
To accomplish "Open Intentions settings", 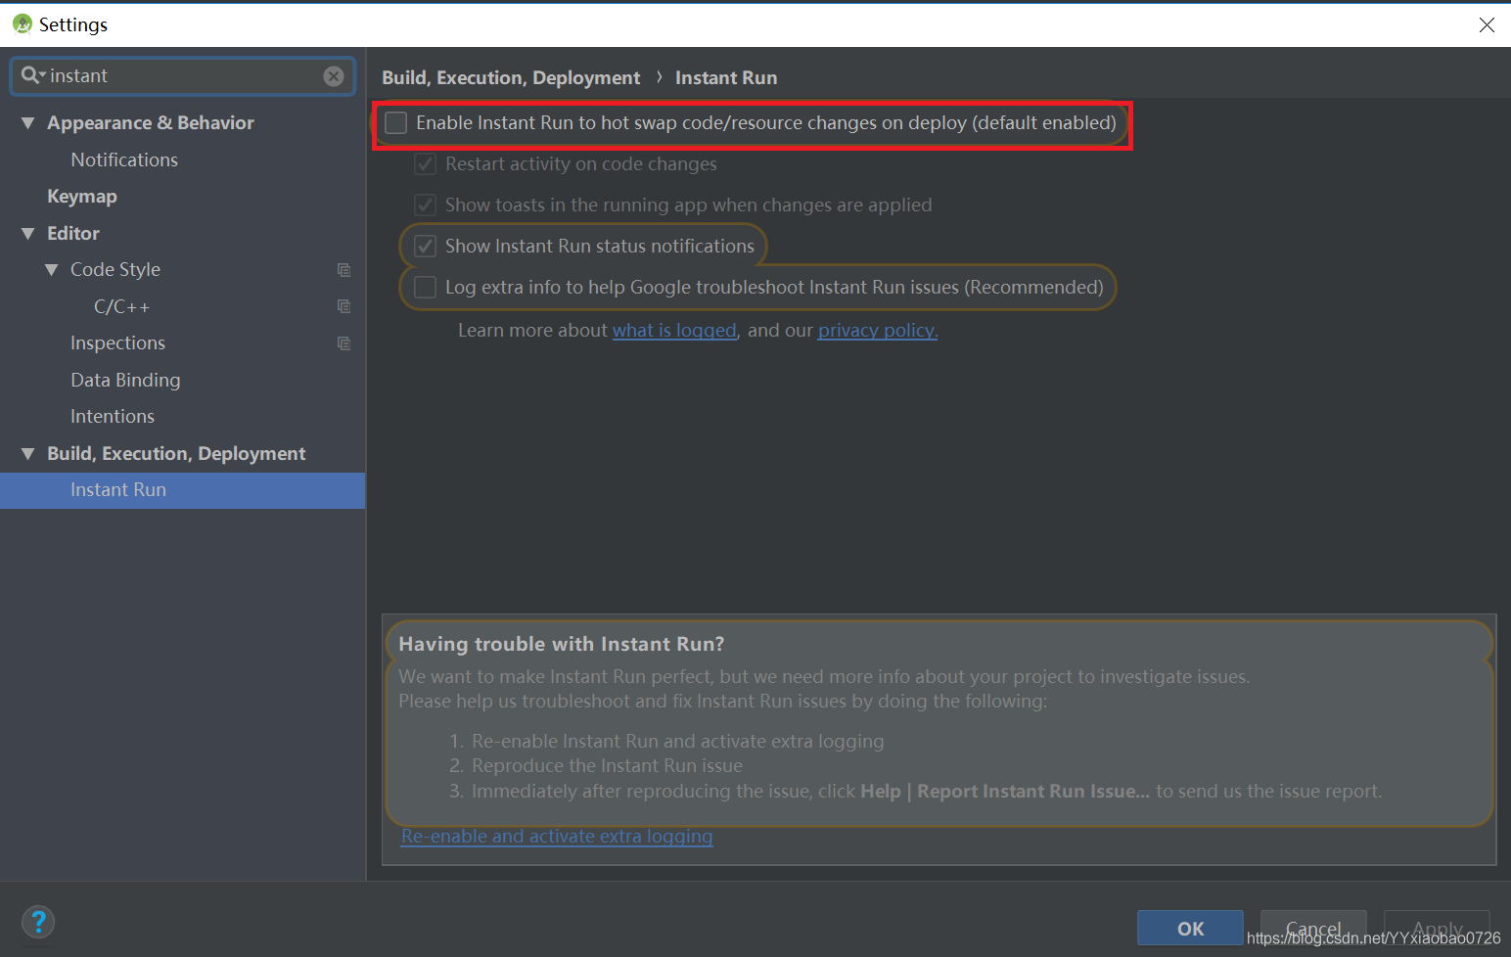I will (113, 417).
